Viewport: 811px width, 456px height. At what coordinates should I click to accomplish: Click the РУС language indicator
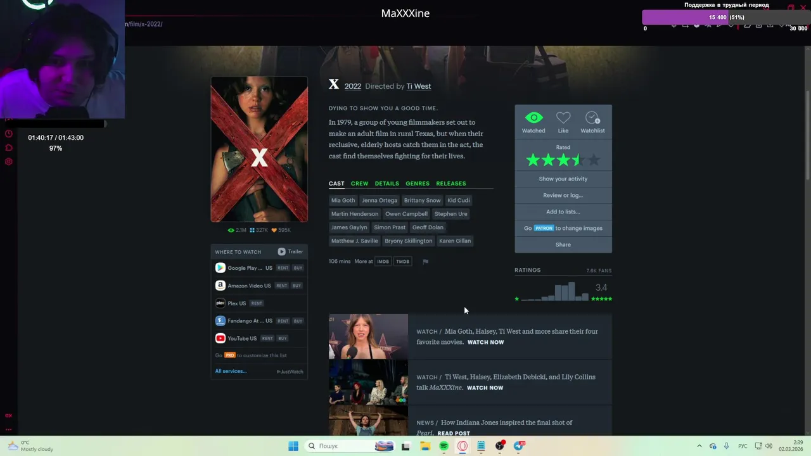(x=743, y=446)
